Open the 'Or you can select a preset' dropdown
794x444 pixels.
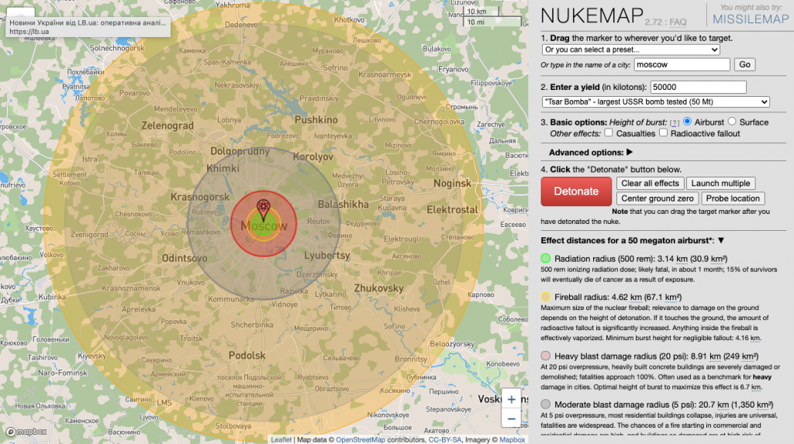tap(630, 50)
